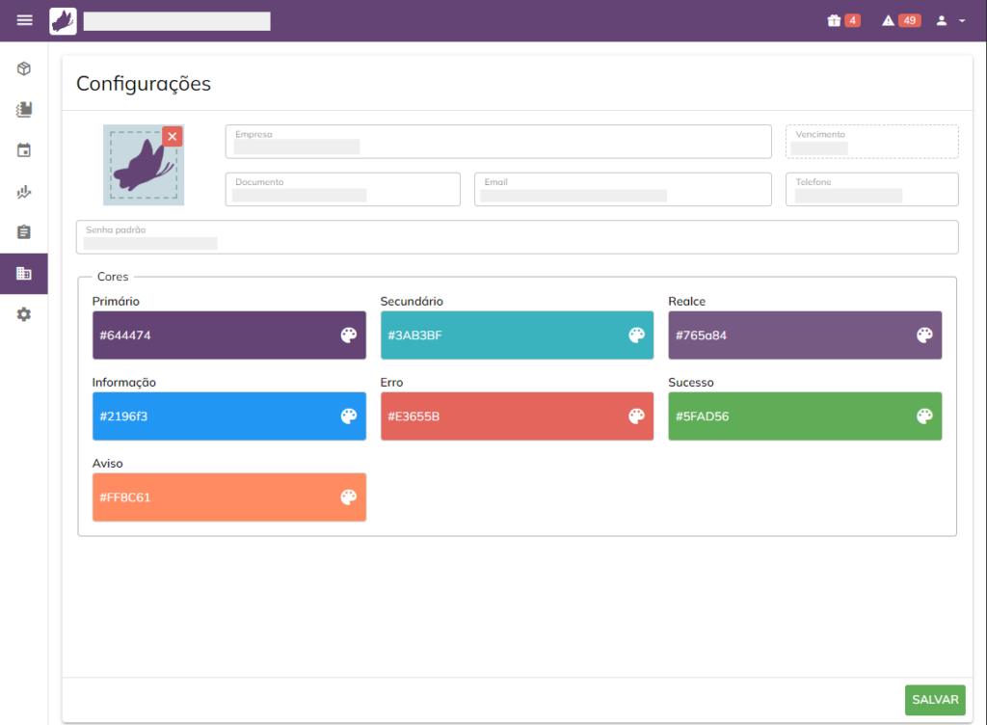Open the gear settings icon in the sidebar
The width and height of the screenshot is (987, 725).
coord(24,314)
